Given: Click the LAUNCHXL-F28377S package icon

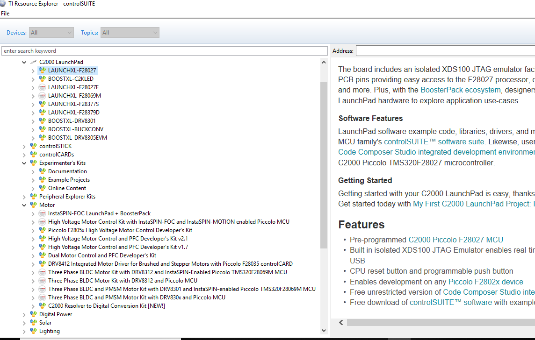Looking at the screenshot, I should tap(42, 104).
